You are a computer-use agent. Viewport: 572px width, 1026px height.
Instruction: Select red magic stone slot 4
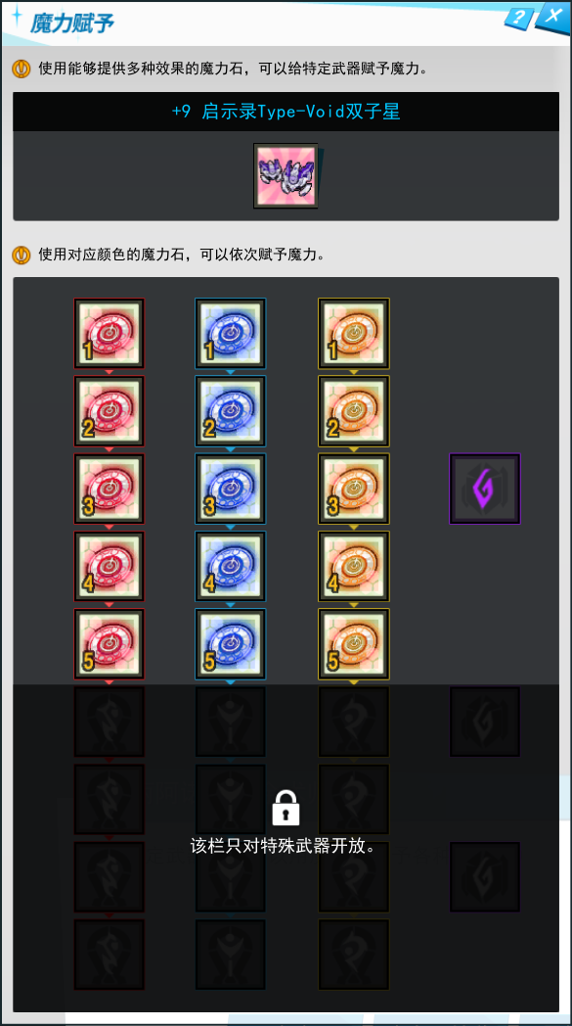pos(110,567)
